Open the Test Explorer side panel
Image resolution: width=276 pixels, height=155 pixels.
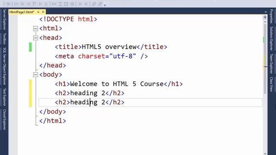(4, 97)
